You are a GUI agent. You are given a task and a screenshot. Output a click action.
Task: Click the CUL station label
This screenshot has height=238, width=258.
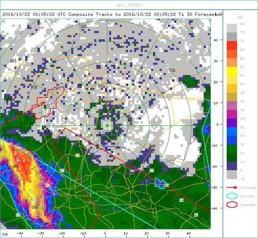(173, 70)
